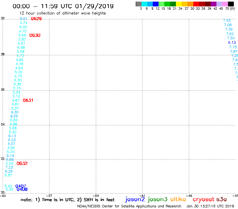
Task: Click the note about Time in UTC
Action: tap(68, 200)
